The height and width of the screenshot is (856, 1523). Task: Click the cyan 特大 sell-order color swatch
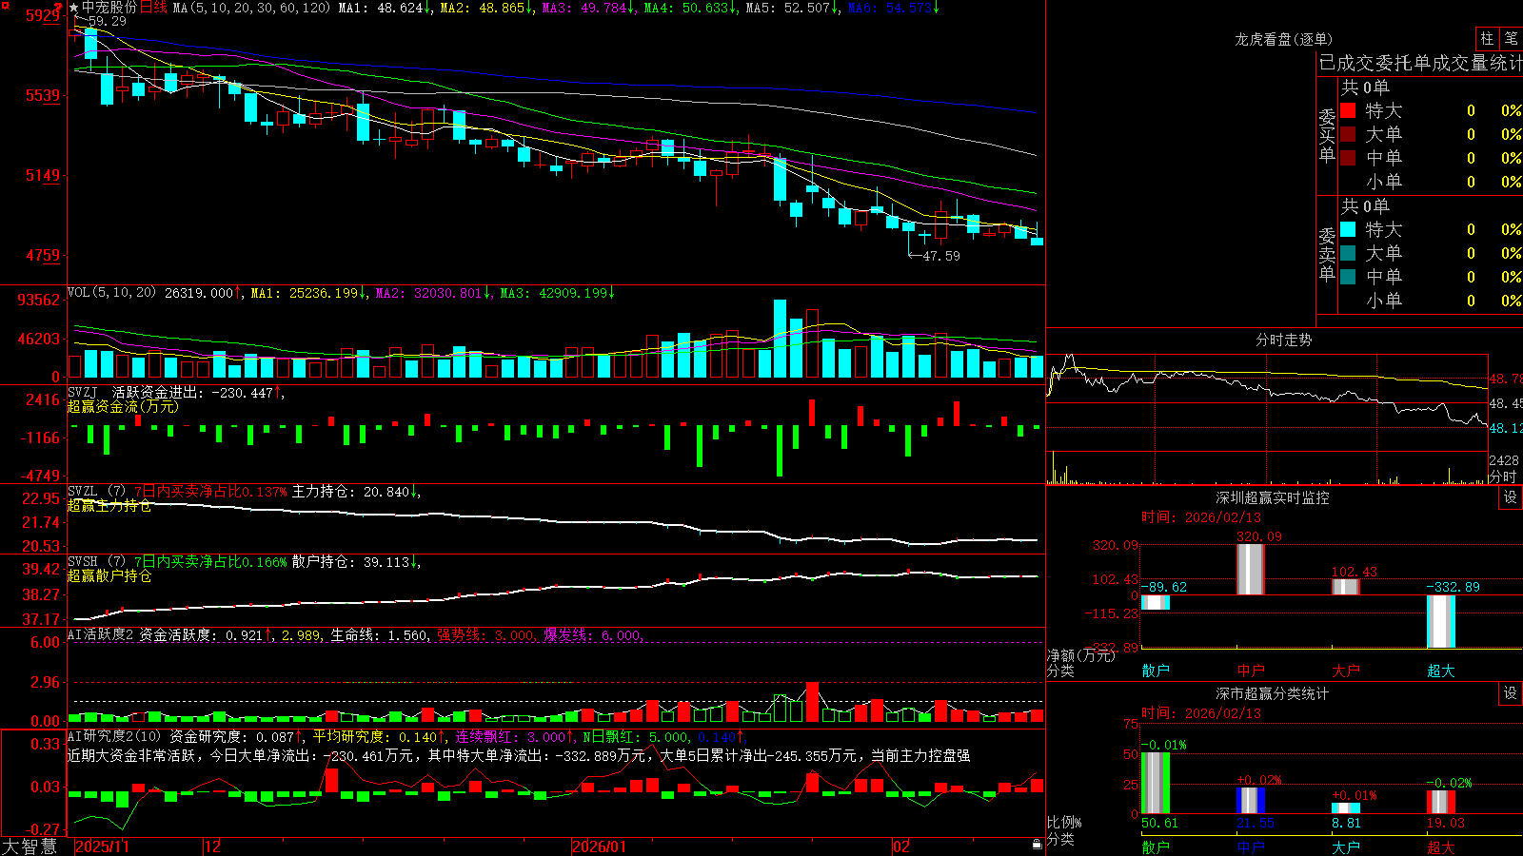pos(1348,229)
